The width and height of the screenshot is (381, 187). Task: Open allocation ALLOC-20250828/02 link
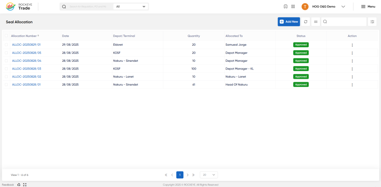[26, 77]
